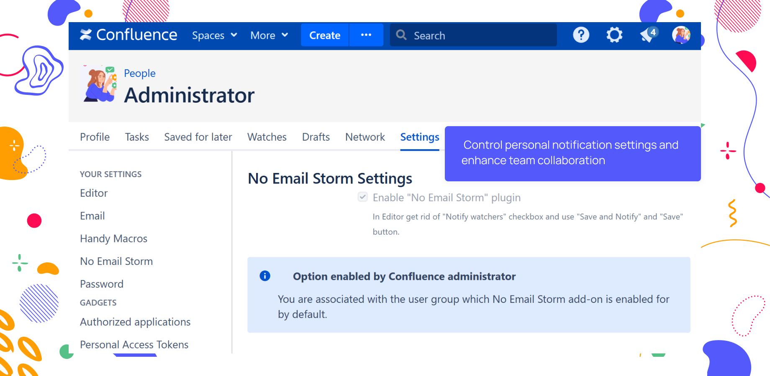Open Personal Access Tokens
Image resolution: width=770 pixels, height=376 pixels.
coord(134,345)
